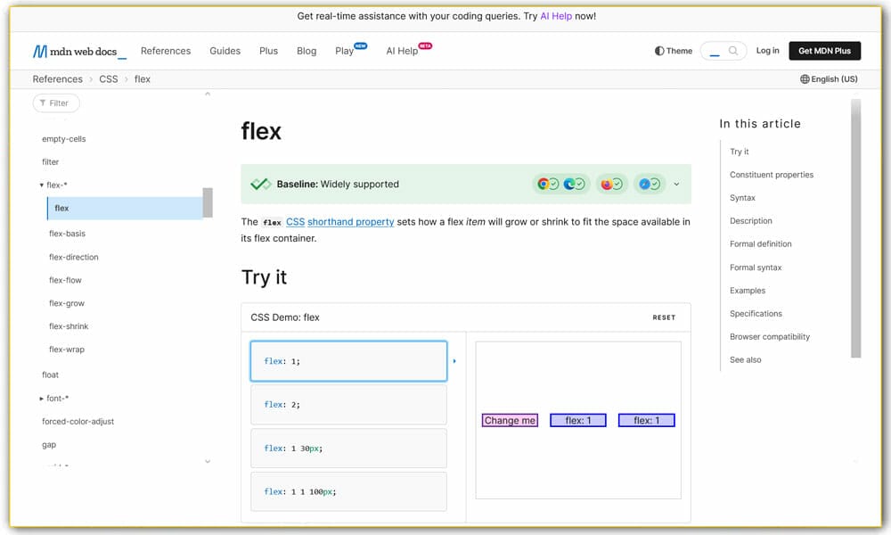The width and height of the screenshot is (891, 535).
Task: Click the Edge browser support icon
Action: 568,185
